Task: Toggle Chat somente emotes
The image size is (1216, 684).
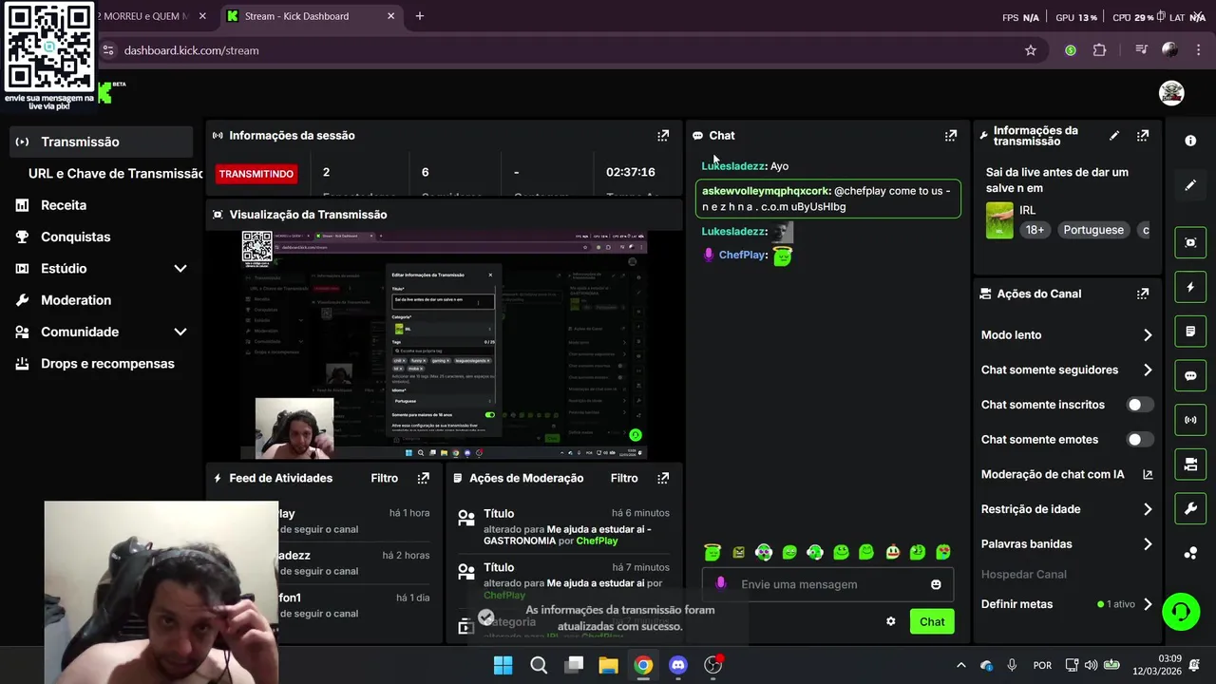Action: tap(1140, 440)
